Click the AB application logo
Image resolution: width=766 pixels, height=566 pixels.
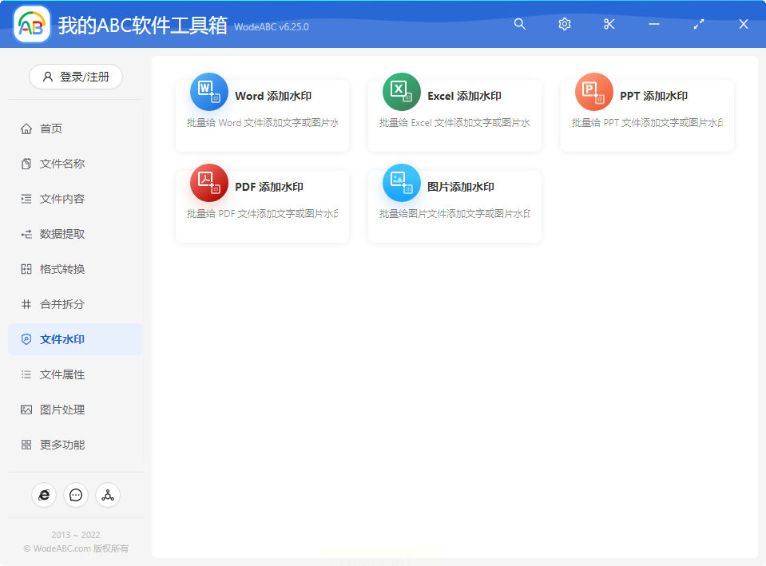click(x=32, y=24)
